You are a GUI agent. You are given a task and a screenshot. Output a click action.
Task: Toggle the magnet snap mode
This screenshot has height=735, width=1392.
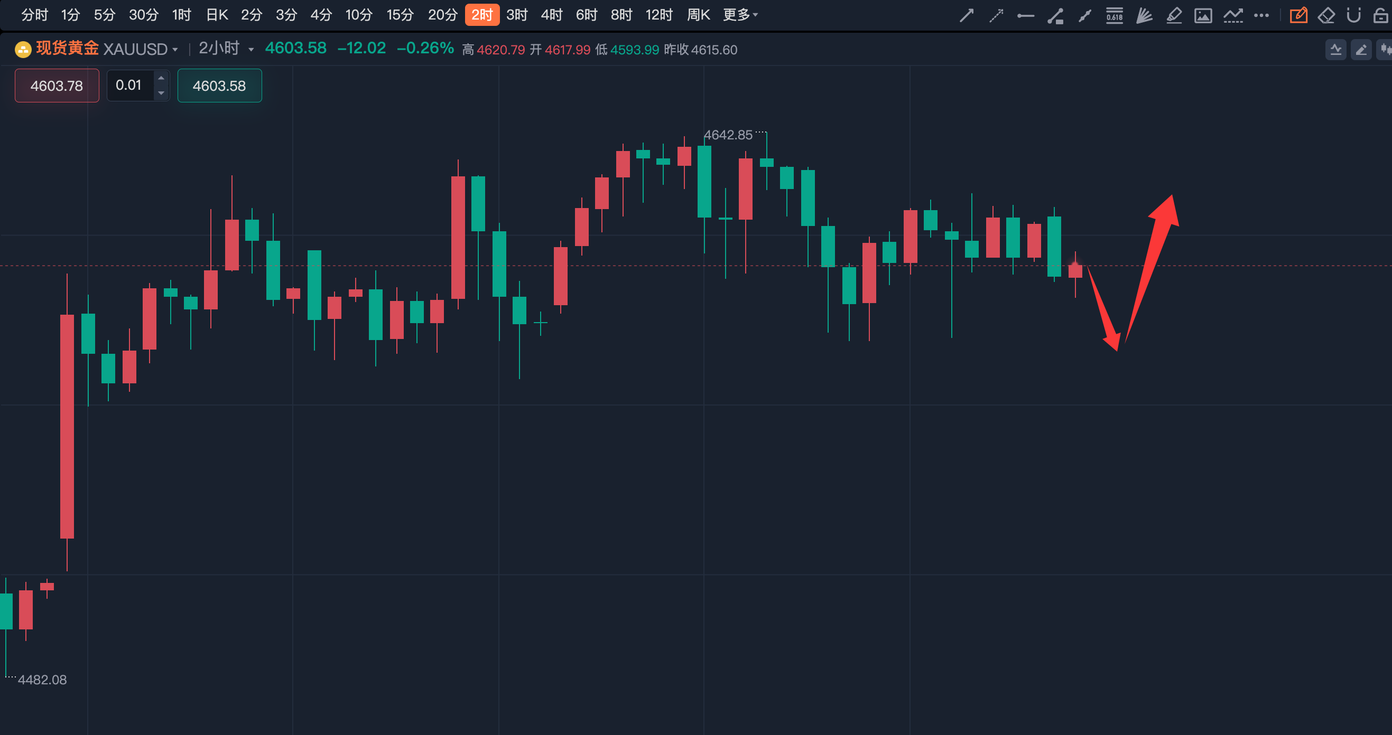coord(1353,15)
